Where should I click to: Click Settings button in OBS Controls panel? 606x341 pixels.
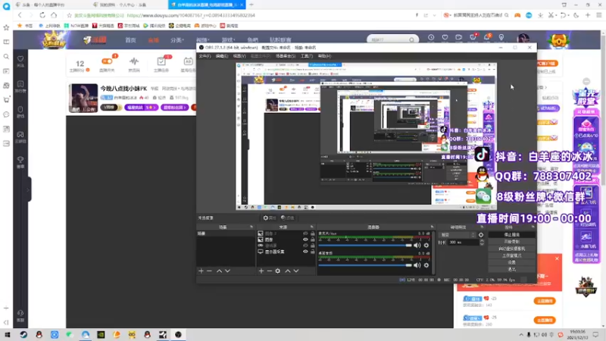[x=512, y=262]
